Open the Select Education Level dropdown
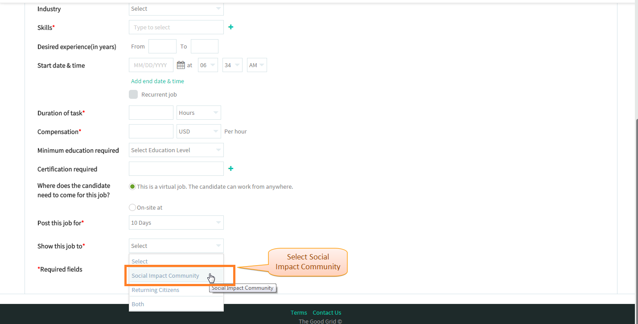The height and width of the screenshot is (324, 638). coord(176,150)
